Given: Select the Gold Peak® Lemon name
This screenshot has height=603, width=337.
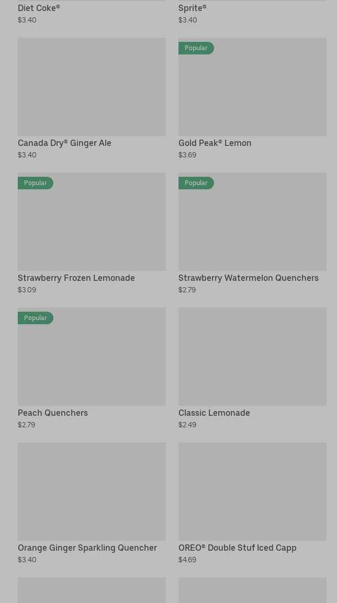Looking at the screenshot, I should [x=215, y=143].
